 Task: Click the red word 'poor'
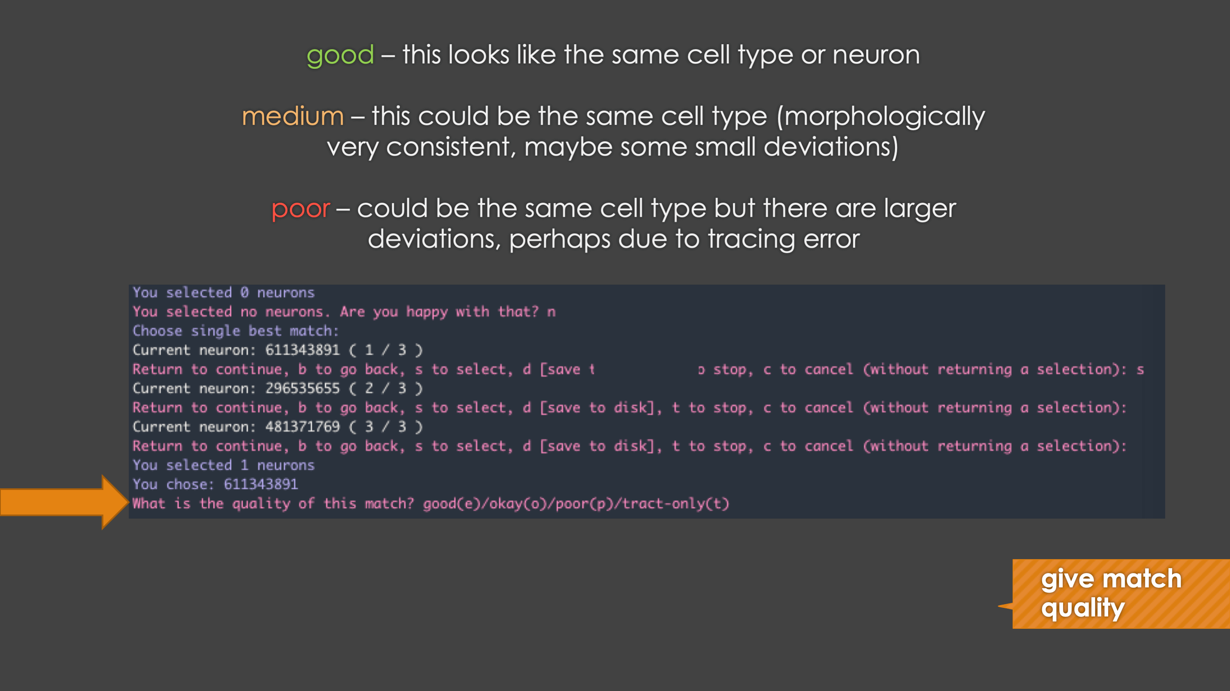click(300, 209)
